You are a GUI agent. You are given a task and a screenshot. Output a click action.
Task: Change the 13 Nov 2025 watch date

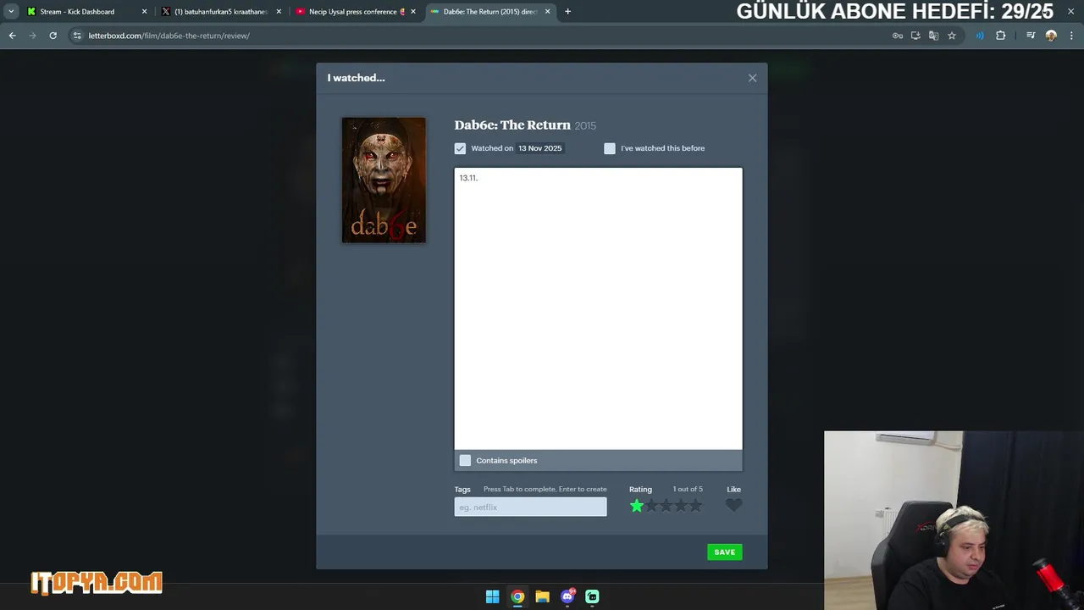click(x=539, y=148)
